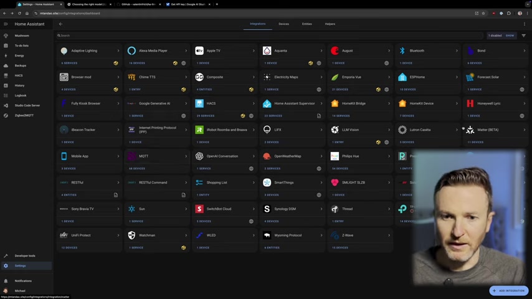This screenshot has height=299, width=532.
Task: Click the Synology DSM logo
Action: pyautogui.click(x=267, y=209)
